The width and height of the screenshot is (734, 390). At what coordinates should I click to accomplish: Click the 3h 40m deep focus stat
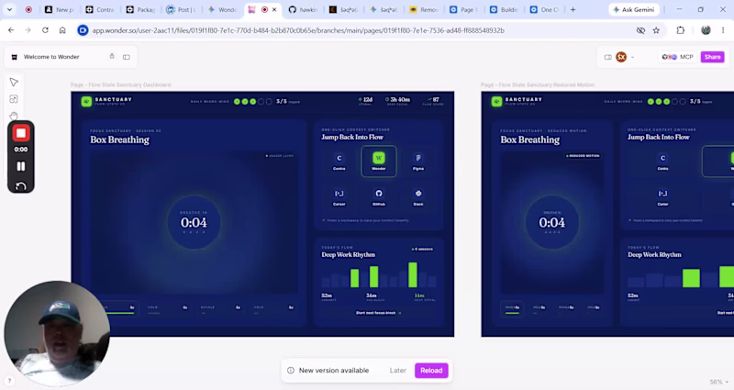[x=397, y=101]
